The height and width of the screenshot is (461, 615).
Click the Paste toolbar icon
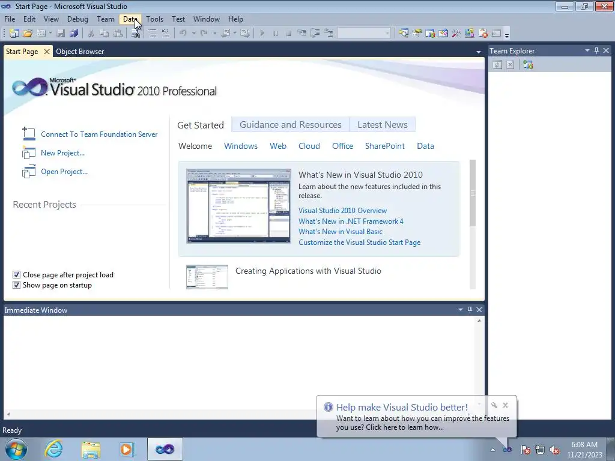coord(118,34)
